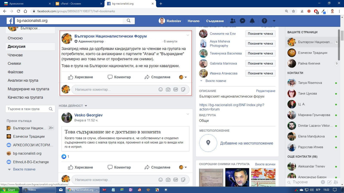Click Редактиране link next to ОПИСАНИЕ
Viewport: 344px width, 193px height.
pyautogui.click(x=266, y=91)
